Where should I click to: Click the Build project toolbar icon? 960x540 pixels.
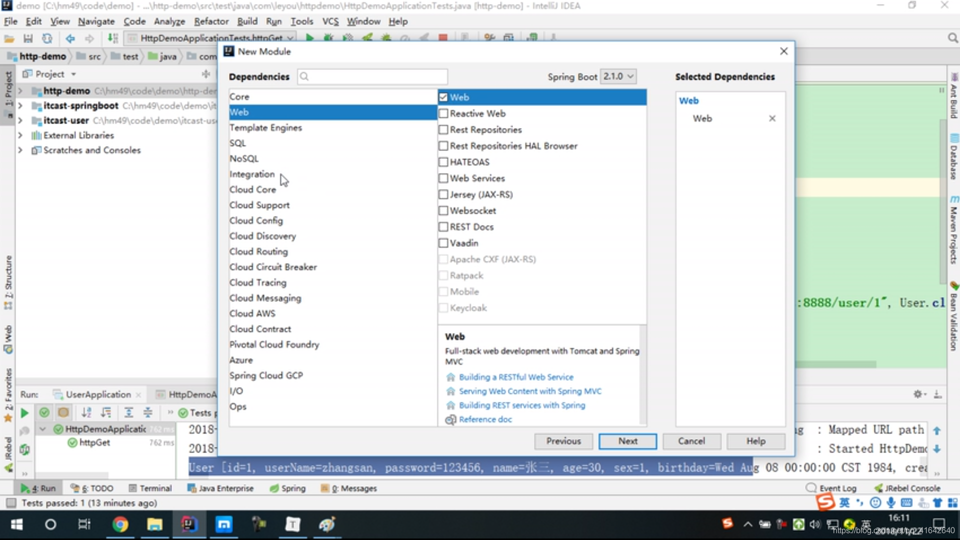(x=113, y=38)
